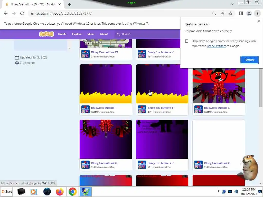
Task: Open the Windows Start button
Action: tap(7, 191)
